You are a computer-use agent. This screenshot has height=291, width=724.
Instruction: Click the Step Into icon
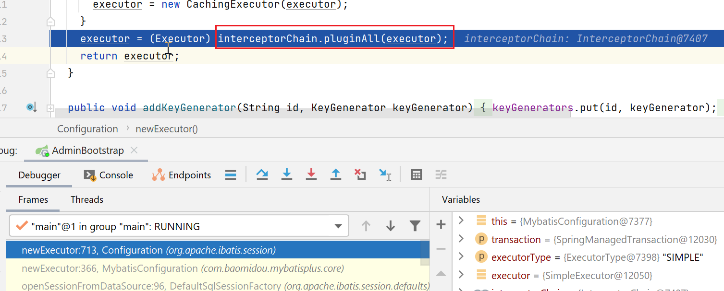point(287,175)
